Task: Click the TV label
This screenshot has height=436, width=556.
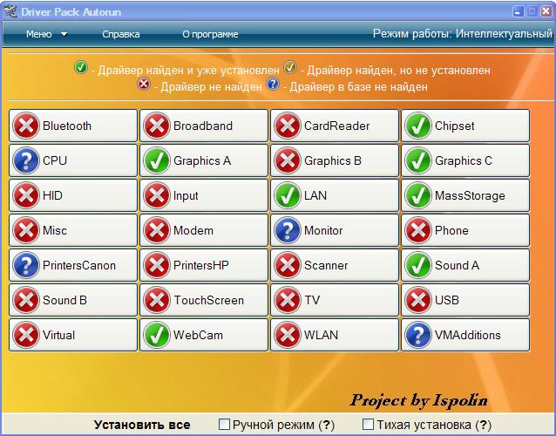Action: point(312,300)
